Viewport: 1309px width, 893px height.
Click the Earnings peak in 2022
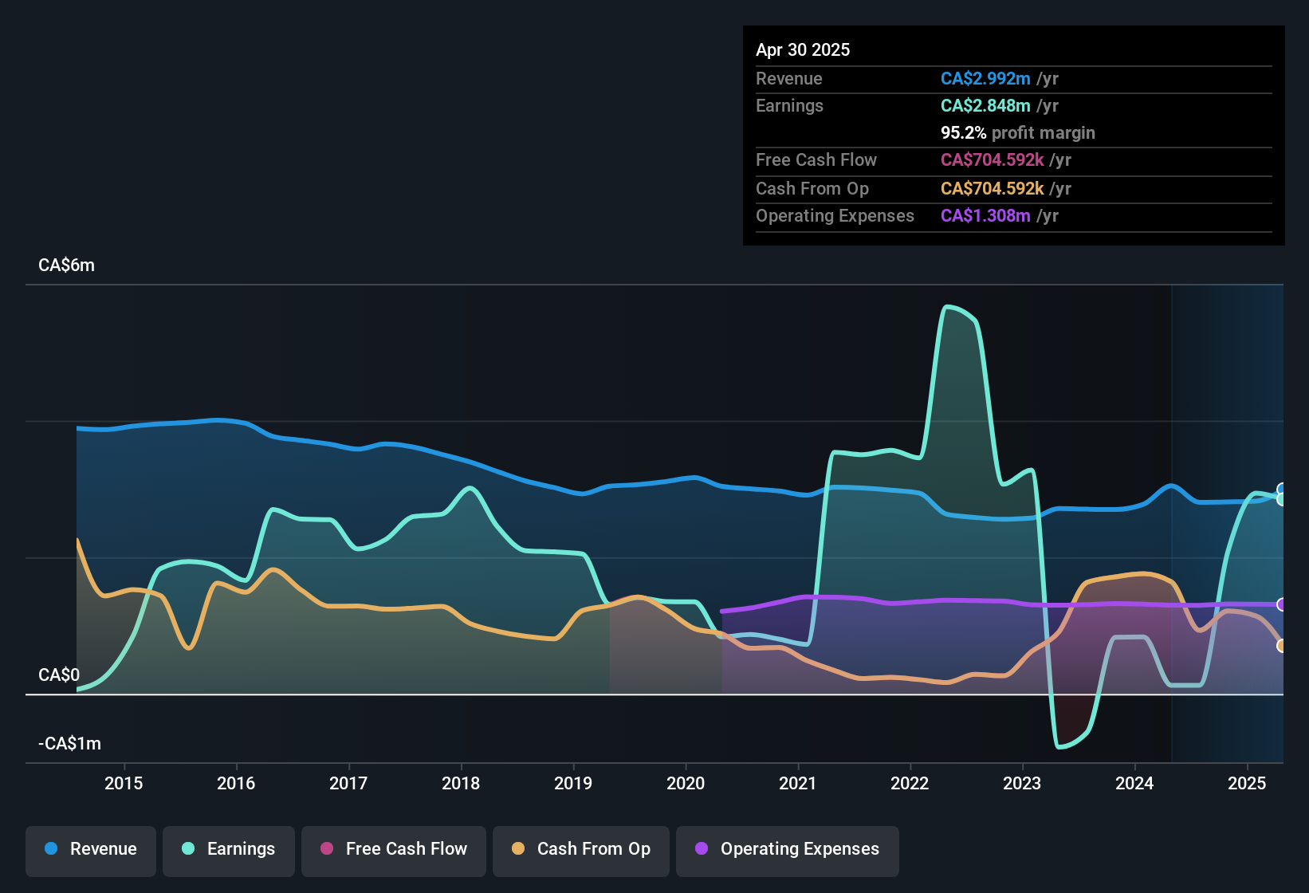coord(947,307)
